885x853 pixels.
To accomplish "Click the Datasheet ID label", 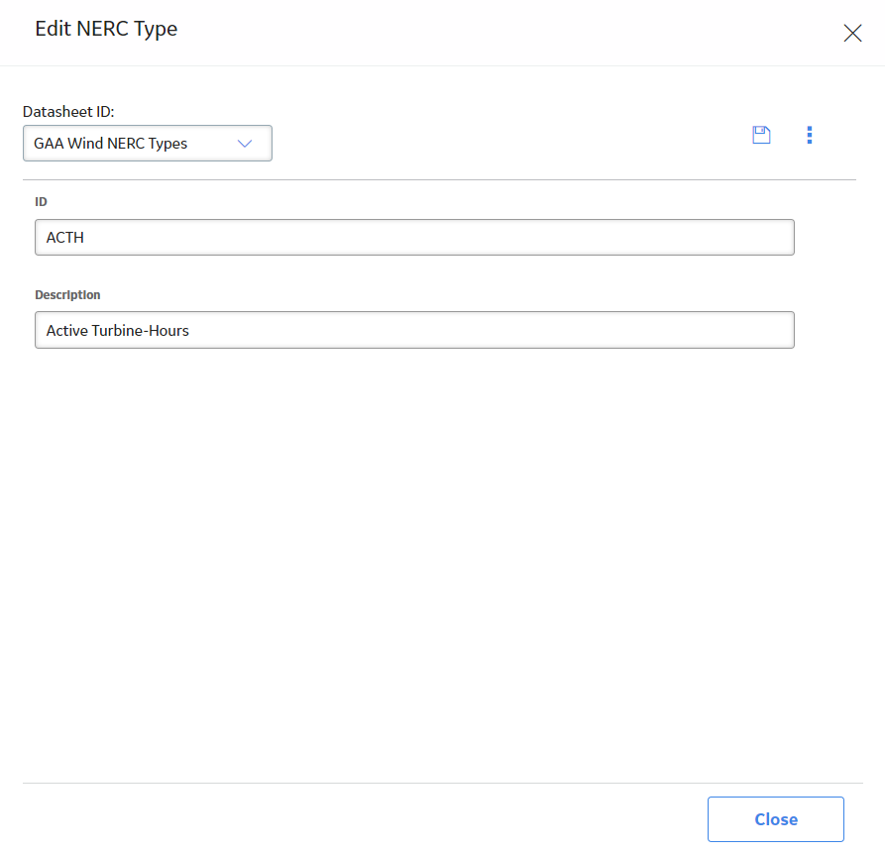I will (68, 112).
